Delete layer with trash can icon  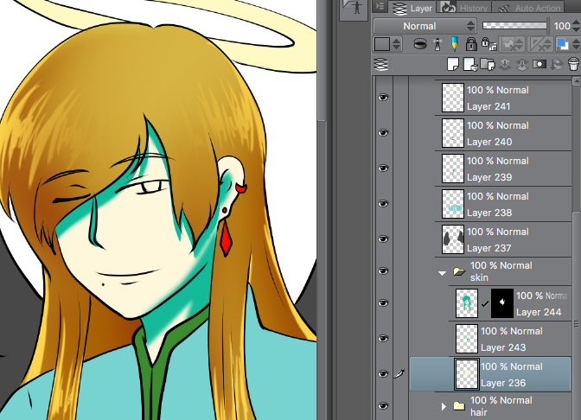point(573,64)
